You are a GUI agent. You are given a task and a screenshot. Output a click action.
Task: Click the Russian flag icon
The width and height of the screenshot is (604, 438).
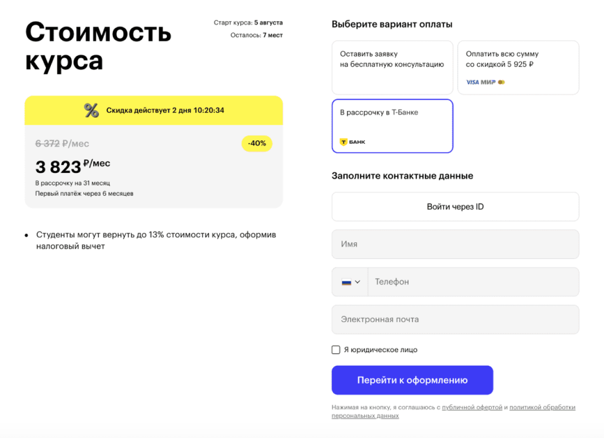point(346,282)
